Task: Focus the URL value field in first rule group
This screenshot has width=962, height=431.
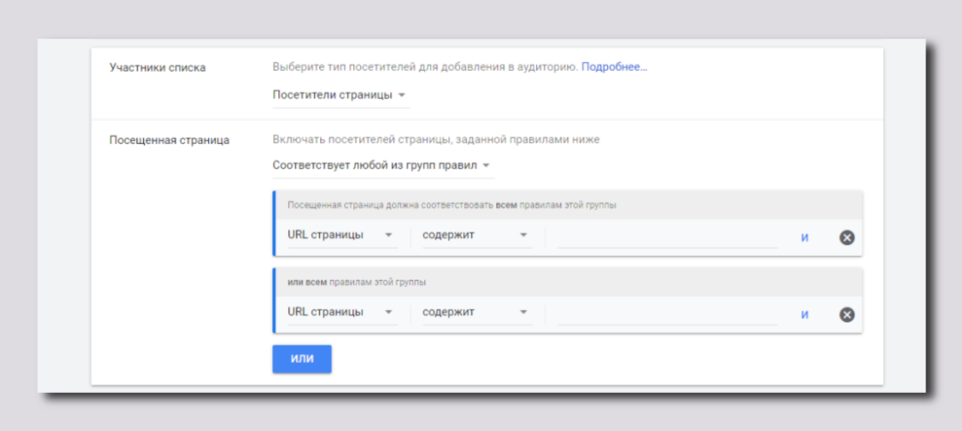Action: coord(667,236)
